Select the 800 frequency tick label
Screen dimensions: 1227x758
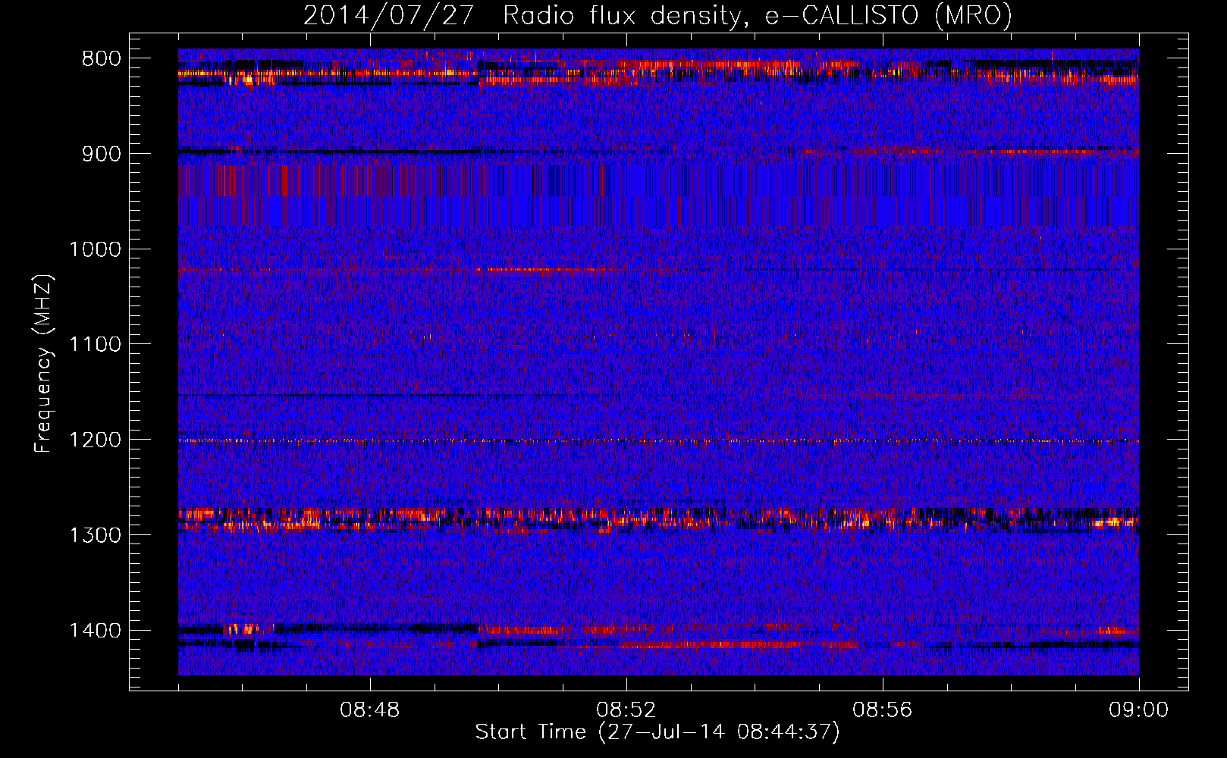point(101,59)
